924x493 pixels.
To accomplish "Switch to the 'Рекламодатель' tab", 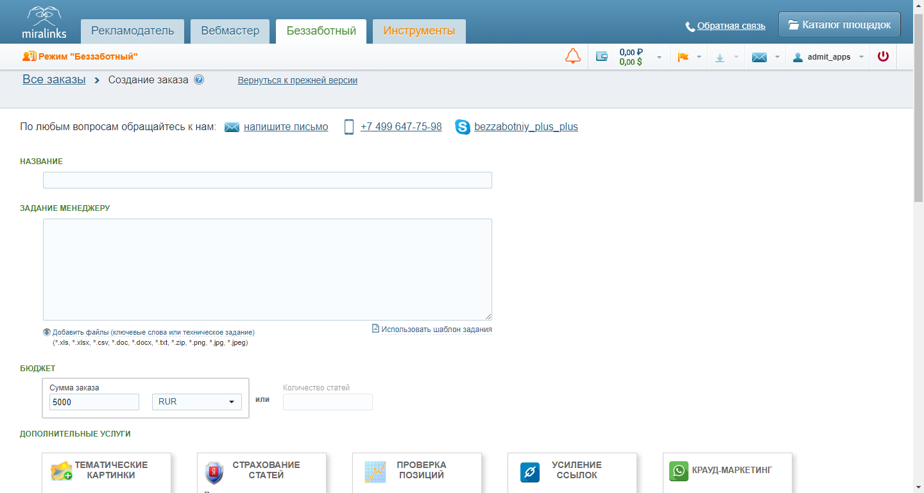I will 132,31.
